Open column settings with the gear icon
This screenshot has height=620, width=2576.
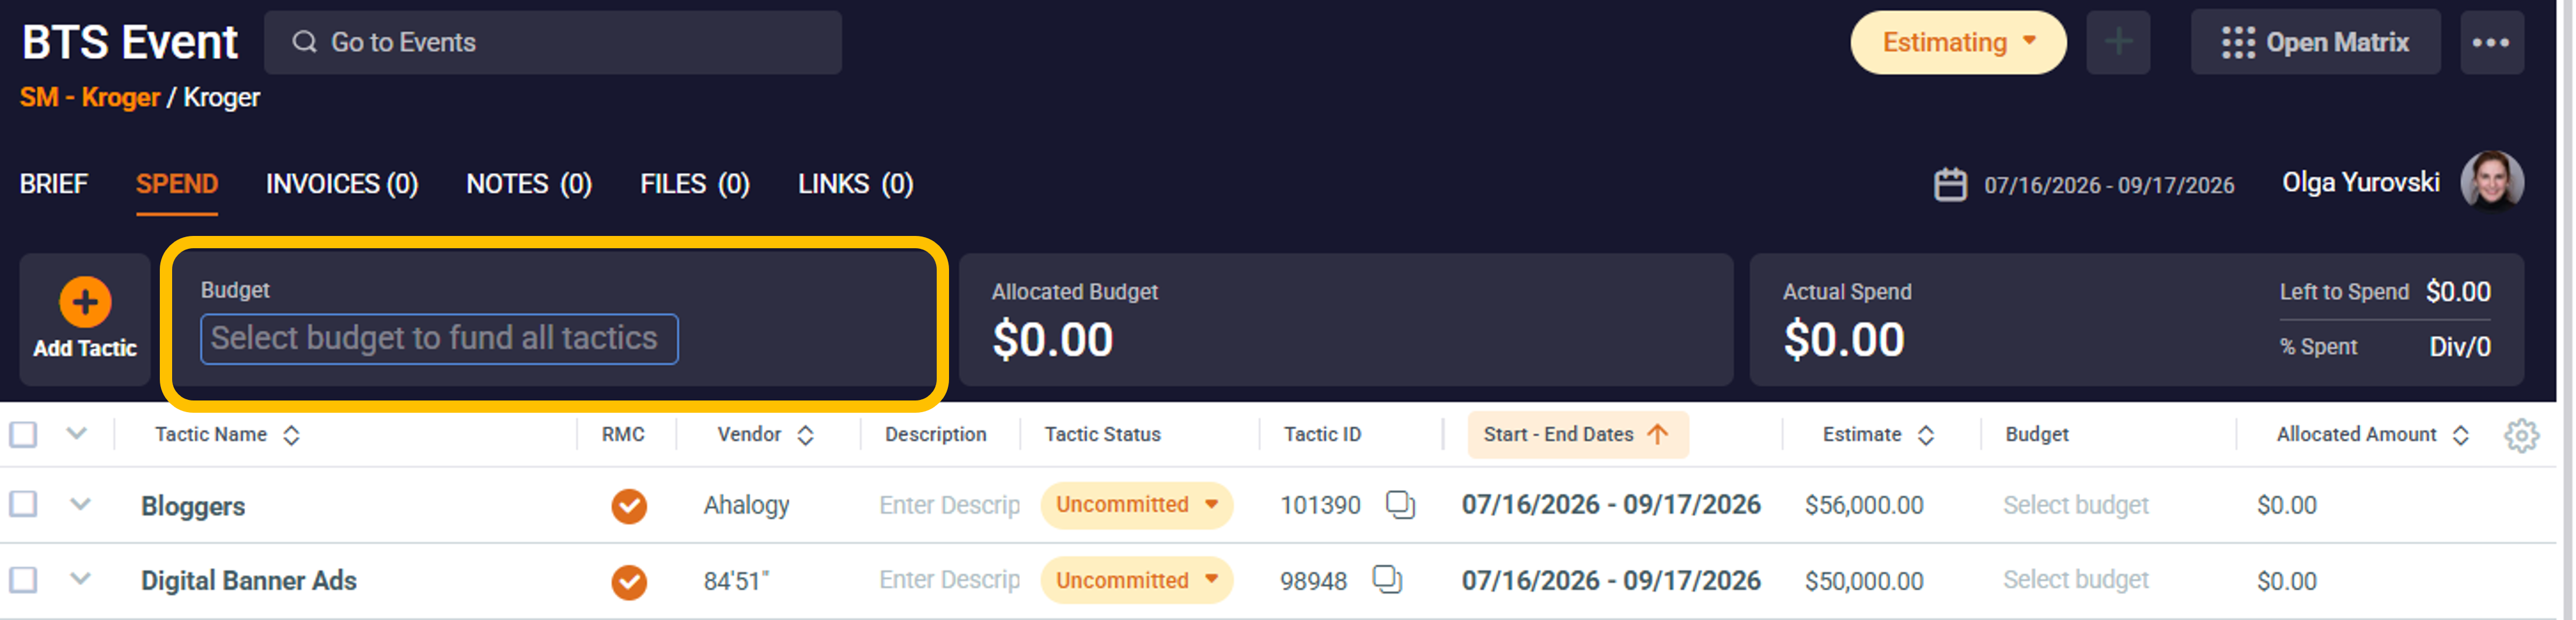(x=2522, y=435)
